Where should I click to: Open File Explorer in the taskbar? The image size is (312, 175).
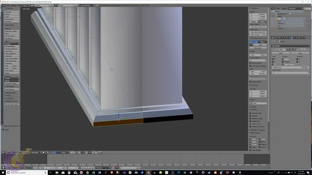[57, 173]
